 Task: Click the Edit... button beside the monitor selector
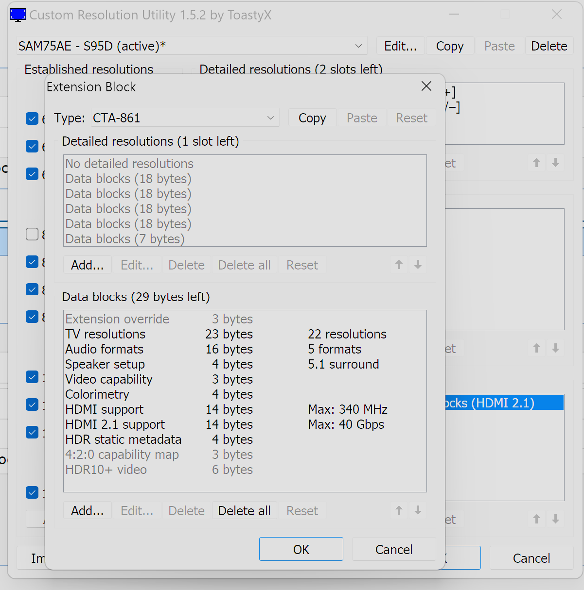tap(400, 46)
